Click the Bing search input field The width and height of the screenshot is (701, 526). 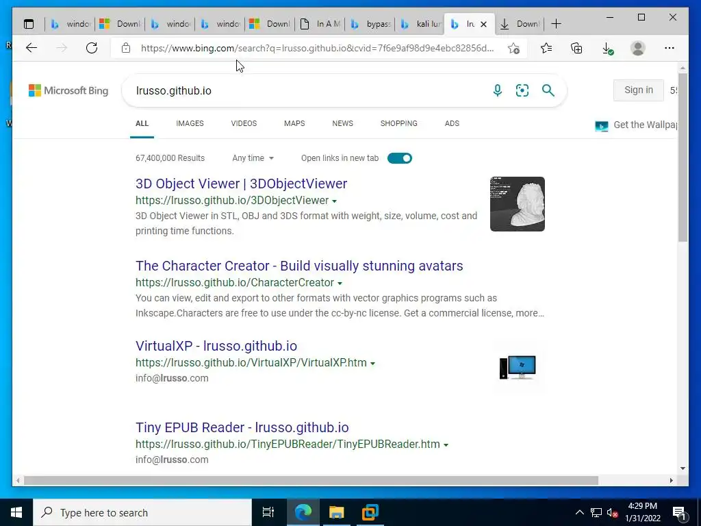309,90
